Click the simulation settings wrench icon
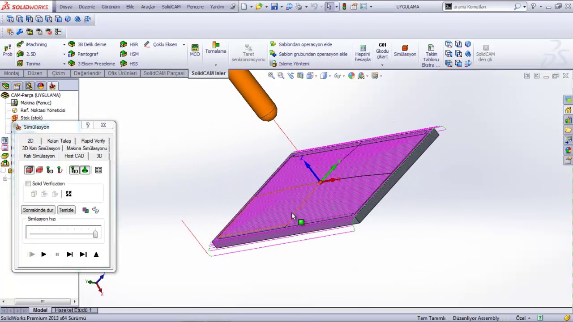Image resolution: width=573 pixels, height=322 pixels. coord(95,210)
